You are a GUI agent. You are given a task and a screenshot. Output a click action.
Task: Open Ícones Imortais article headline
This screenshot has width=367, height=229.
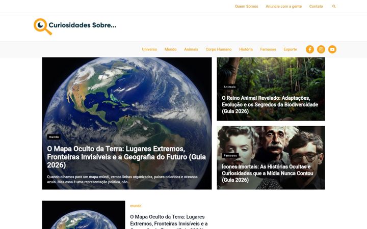click(268, 173)
